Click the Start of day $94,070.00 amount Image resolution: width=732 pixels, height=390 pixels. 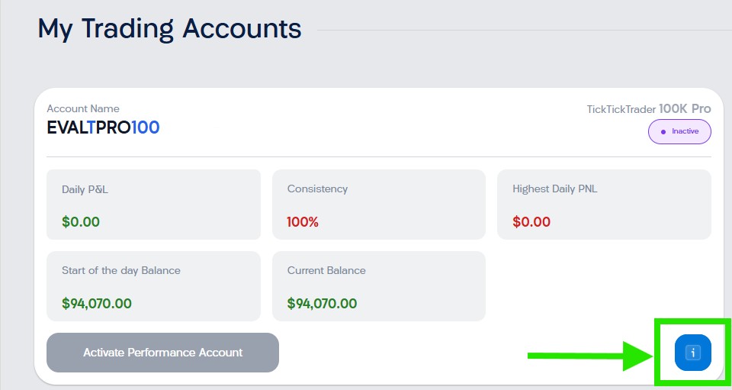[x=97, y=303]
